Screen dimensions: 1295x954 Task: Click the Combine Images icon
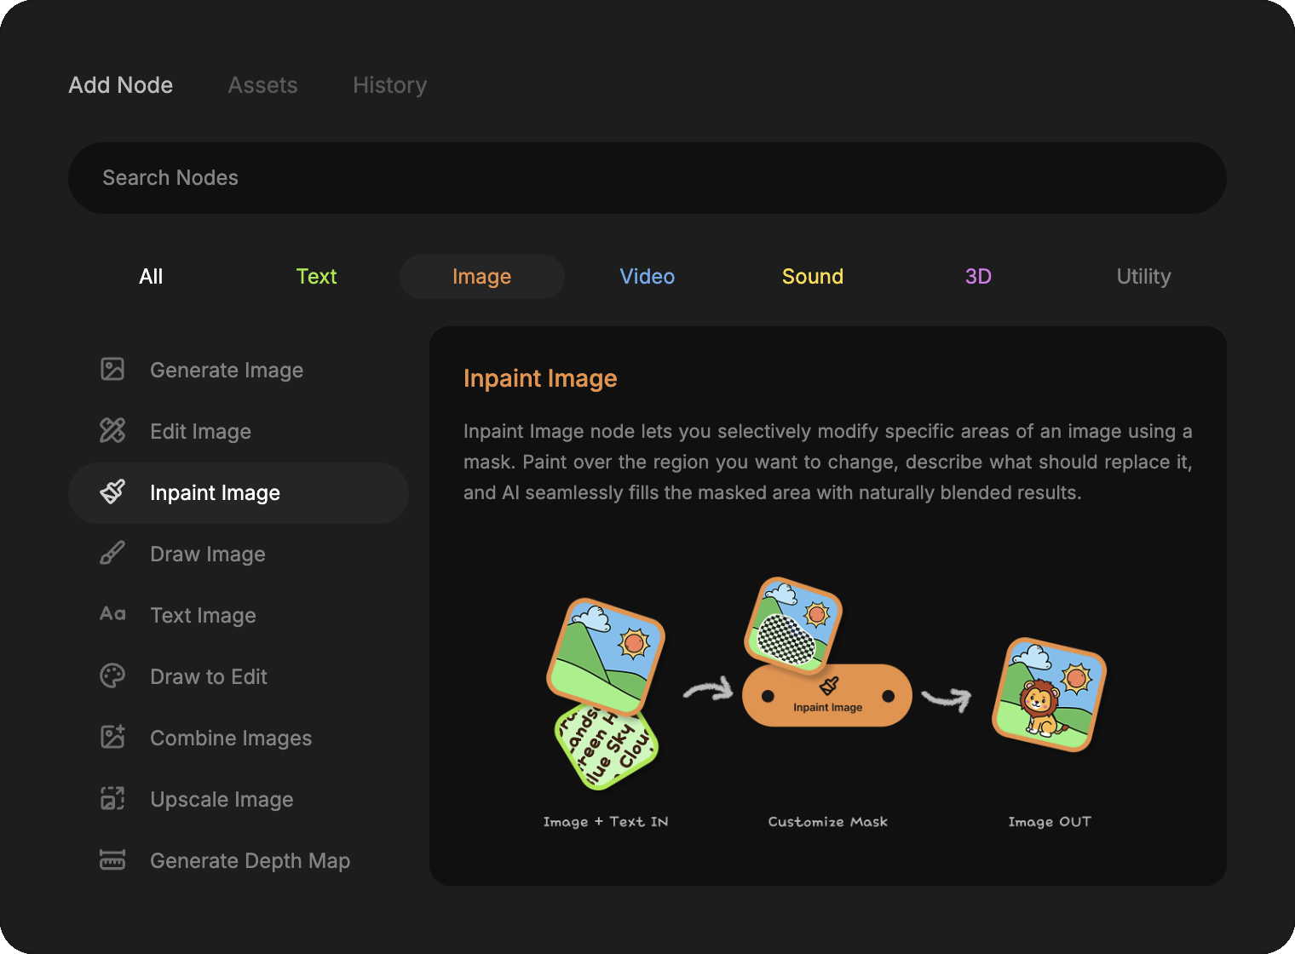click(x=112, y=737)
